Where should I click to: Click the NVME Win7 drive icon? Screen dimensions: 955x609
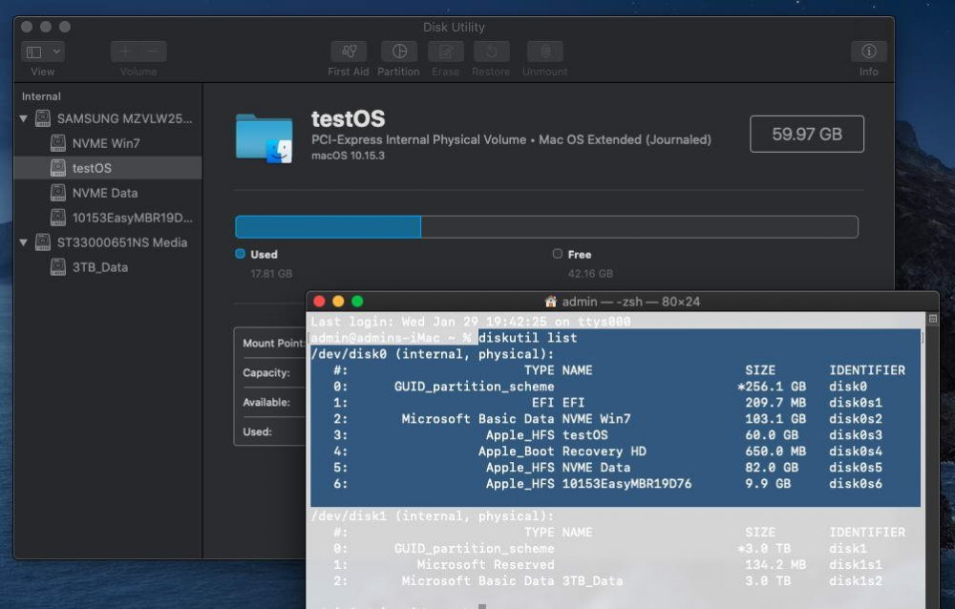(x=58, y=143)
